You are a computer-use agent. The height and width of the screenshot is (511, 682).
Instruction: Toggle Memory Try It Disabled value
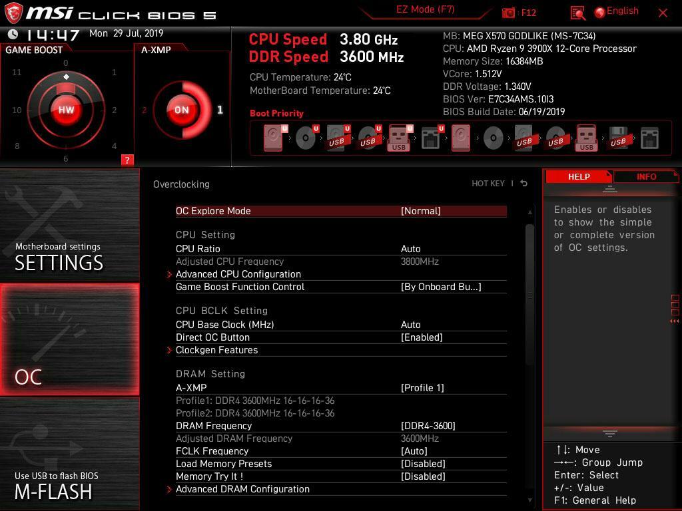coord(423,476)
